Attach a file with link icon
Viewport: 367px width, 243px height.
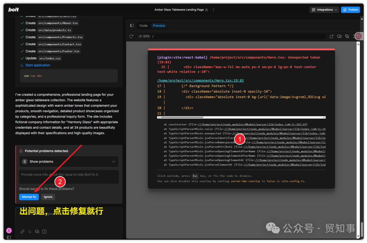pos(22,231)
